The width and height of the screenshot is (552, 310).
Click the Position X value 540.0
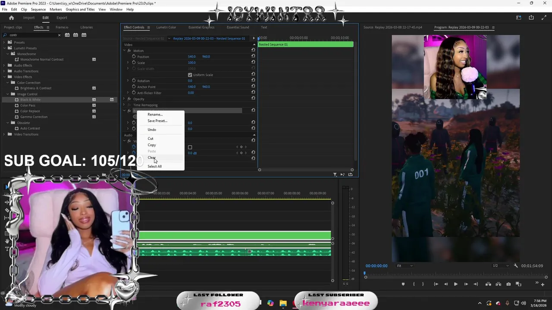pyautogui.click(x=191, y=56)
